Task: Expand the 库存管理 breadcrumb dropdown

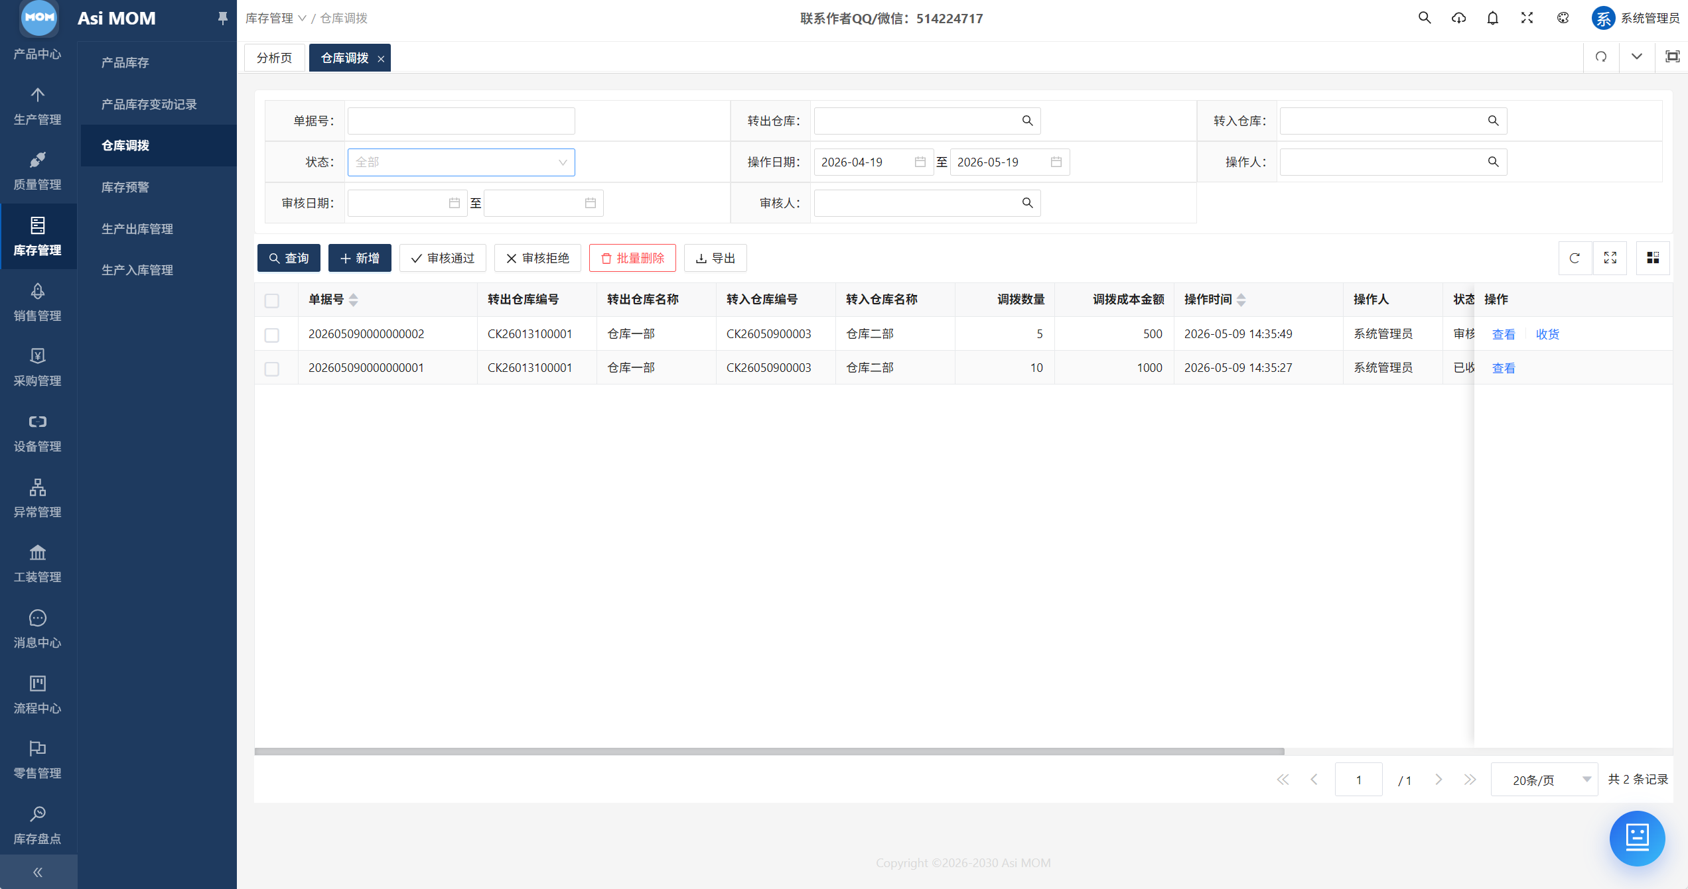Action: tap(275, 19)
